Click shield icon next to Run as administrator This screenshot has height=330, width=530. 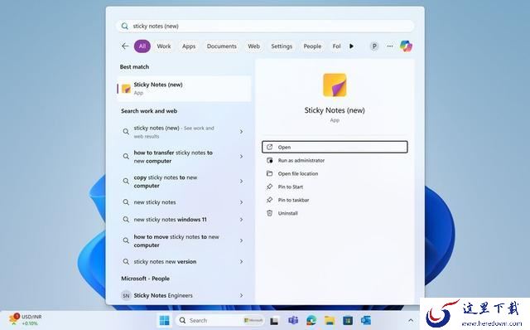click(269, 160)
